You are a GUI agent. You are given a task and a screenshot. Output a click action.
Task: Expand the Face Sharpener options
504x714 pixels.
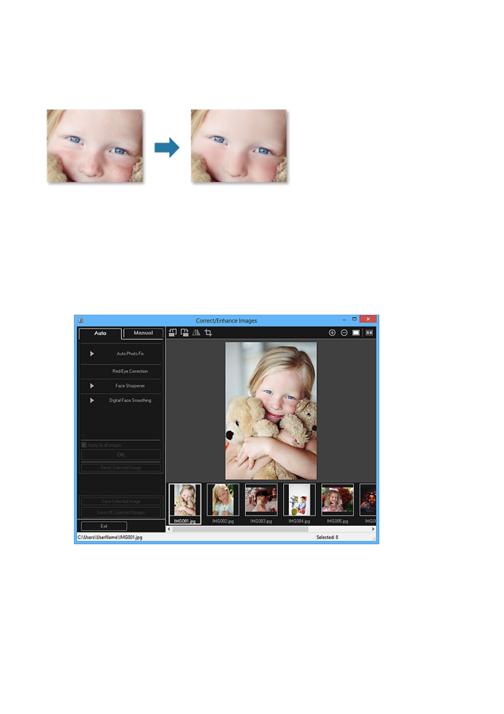click(x=92, y=386)
